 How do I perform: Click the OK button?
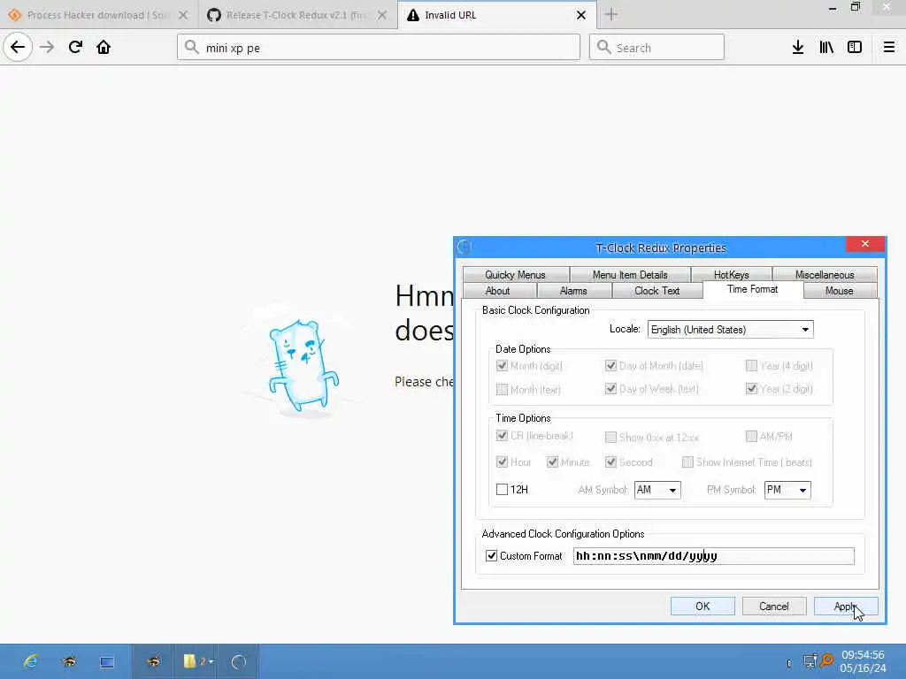[703, 607]
